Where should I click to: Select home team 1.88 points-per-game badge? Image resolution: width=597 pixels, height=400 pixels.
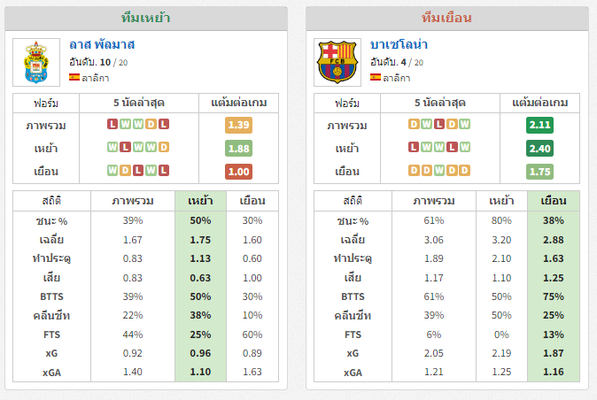tap(239, 149)
